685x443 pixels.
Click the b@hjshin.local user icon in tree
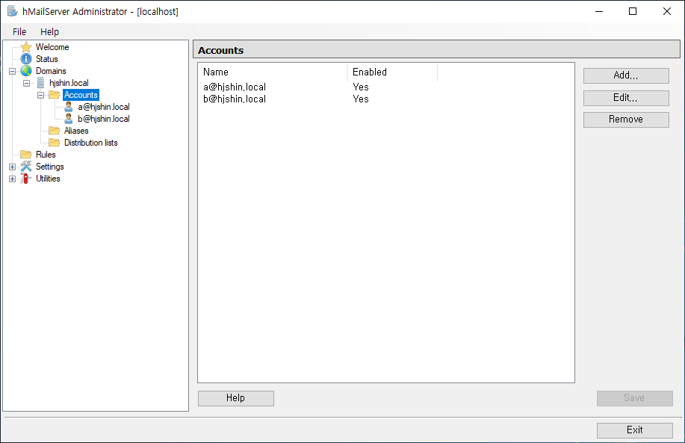pos(69,118)
